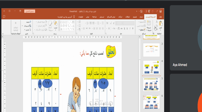Click the Cut scissors icon

(157, 22)
